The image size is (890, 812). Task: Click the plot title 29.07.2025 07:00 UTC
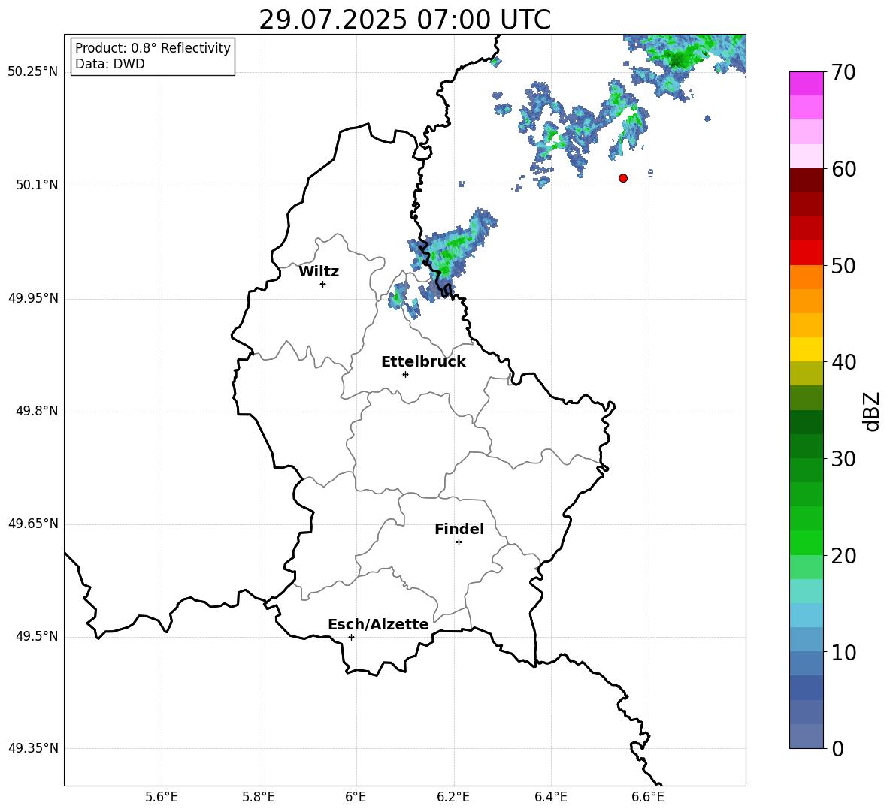tap(404, 20)
